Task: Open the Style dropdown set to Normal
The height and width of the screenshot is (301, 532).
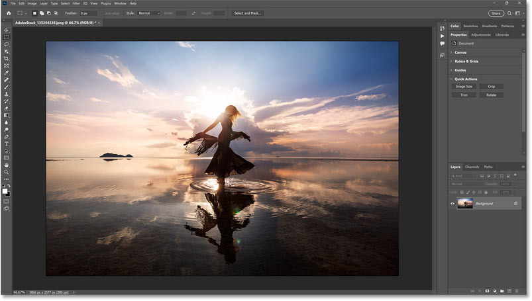Action: (x=149, y=13)
